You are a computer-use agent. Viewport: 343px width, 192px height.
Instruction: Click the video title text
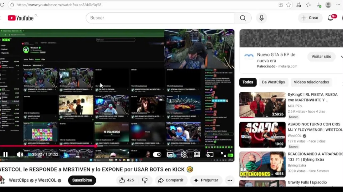pos(96,169)
